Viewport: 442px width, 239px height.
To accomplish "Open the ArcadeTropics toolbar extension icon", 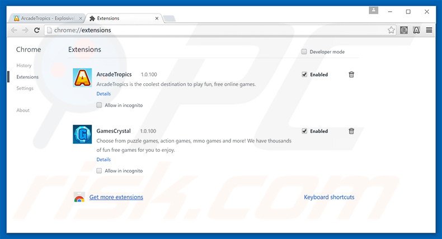I will click(416, 30).
